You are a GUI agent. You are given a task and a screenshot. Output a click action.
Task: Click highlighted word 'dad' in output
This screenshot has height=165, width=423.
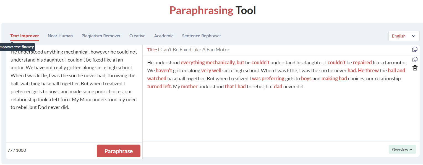(278, 87)
